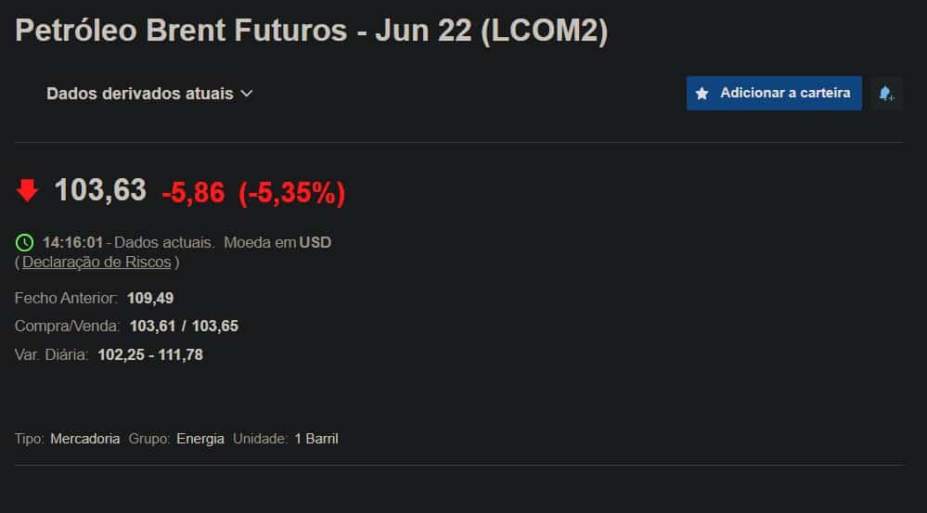
Task: Click the Petróleo Brent Futuros page title
Action: [312, 32]
